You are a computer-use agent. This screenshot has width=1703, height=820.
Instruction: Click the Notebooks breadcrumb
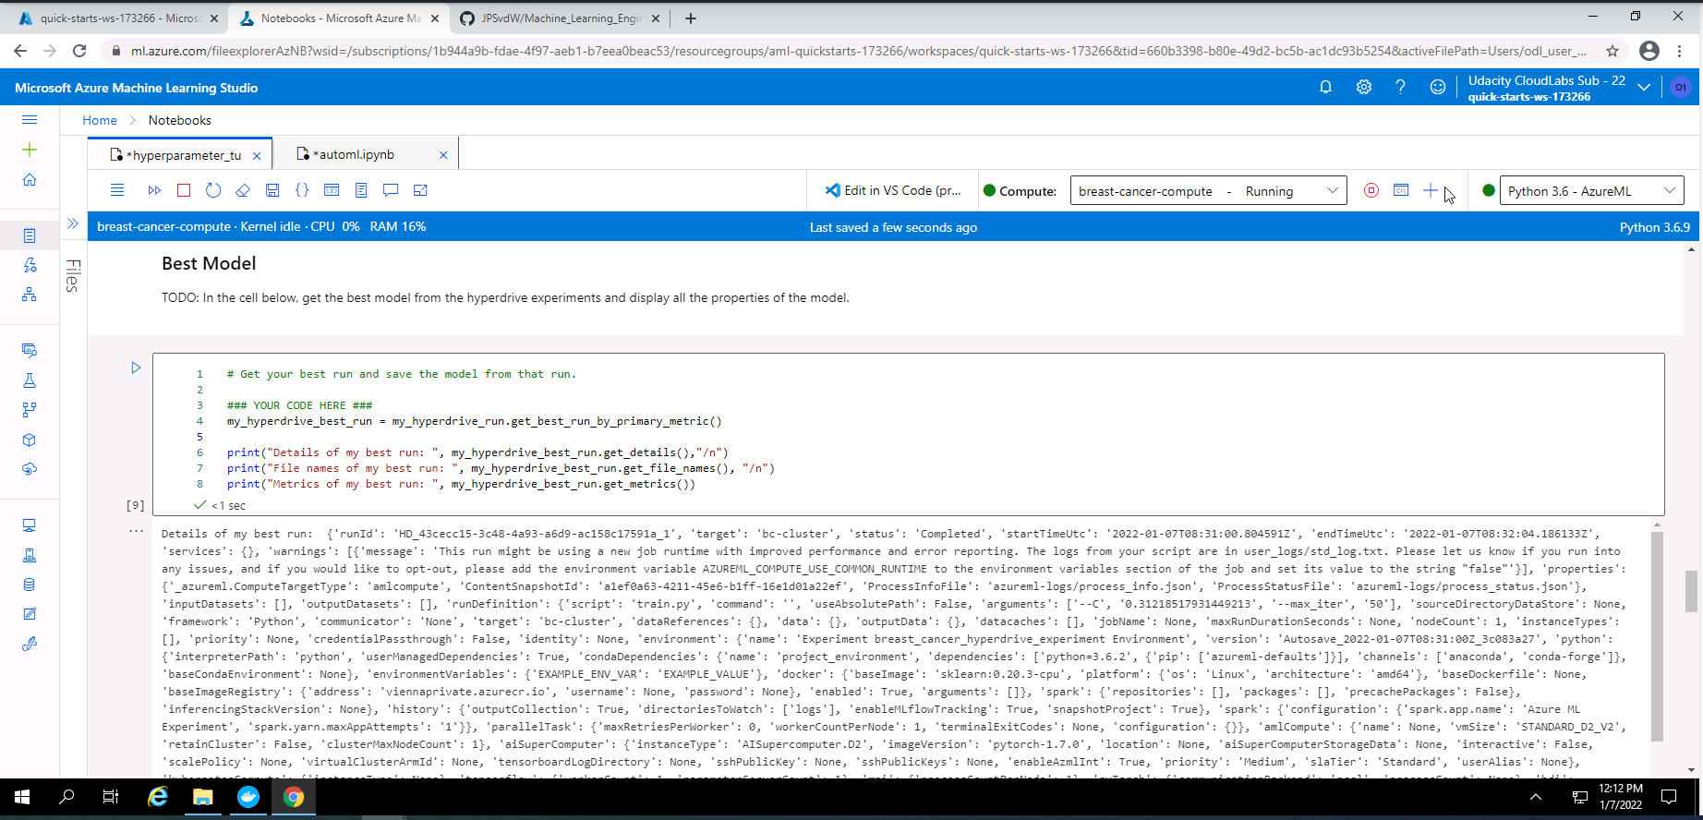180,120
